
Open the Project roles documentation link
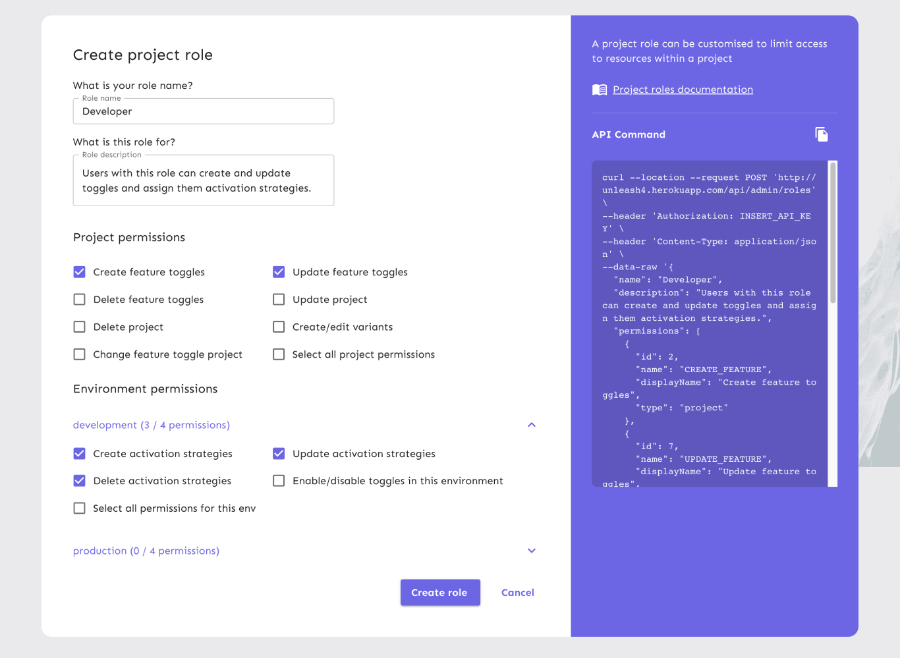pyautogui.click(x=683, y=89)
